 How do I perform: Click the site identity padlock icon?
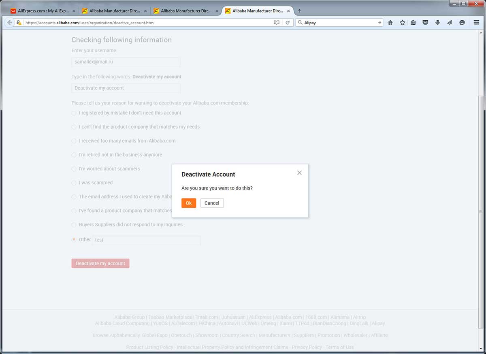tap(19, 23)
